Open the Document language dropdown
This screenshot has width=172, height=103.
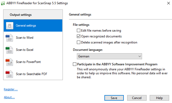[x=109, y=56]
